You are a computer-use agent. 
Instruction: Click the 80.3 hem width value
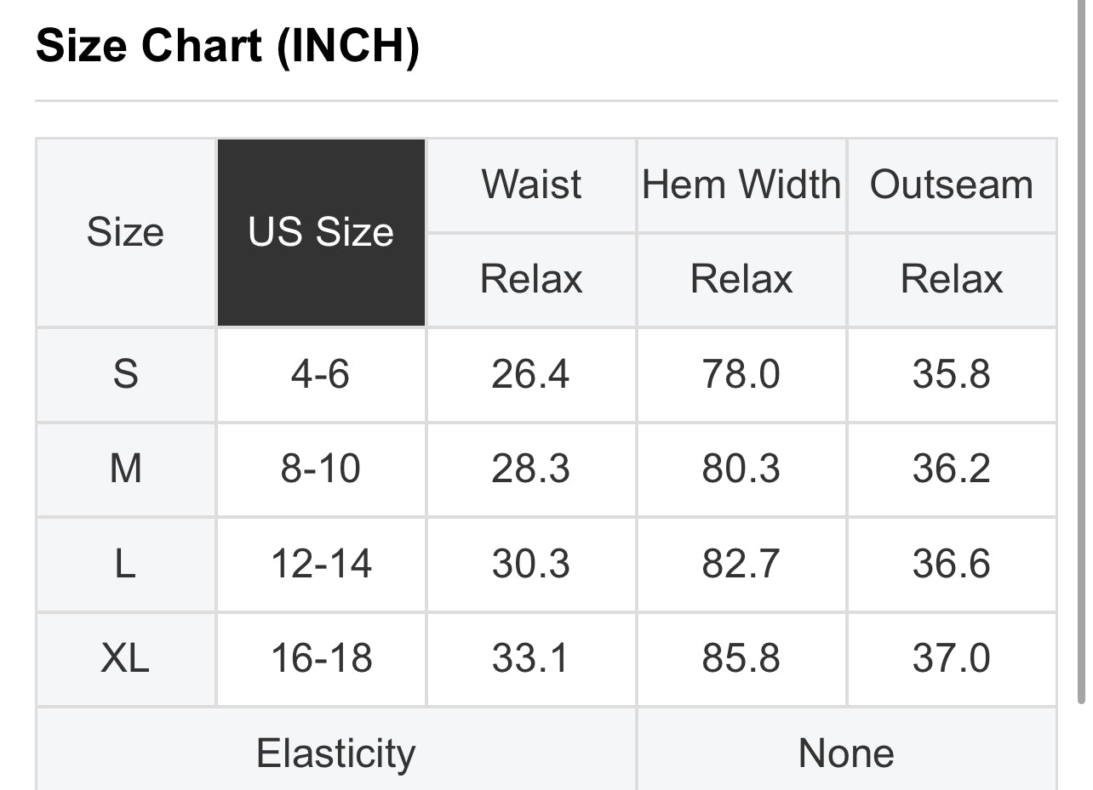pos(741,469)
